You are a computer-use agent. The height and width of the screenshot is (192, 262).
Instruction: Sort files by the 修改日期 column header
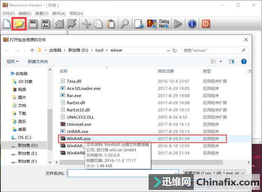click(x=166, y=71)
